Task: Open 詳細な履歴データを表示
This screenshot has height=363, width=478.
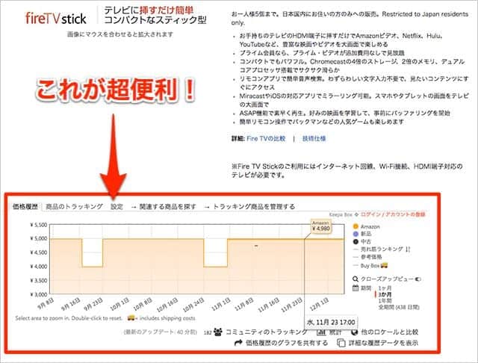Action: coord(383,343)
